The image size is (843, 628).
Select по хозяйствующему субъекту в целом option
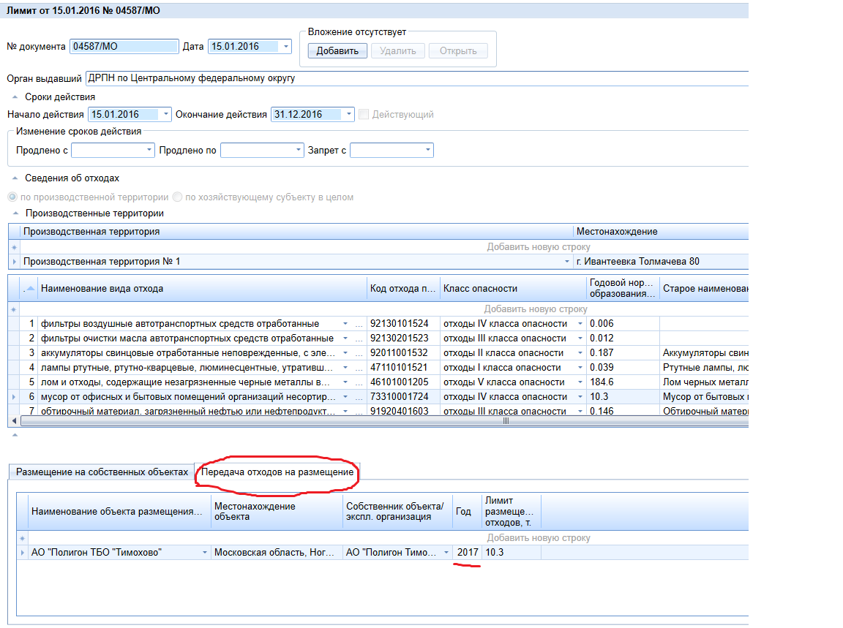coord(178,197)
